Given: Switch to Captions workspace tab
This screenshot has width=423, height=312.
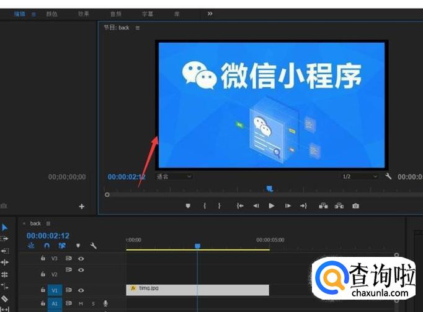Looking at the screenshot, I should pos(148,14).
